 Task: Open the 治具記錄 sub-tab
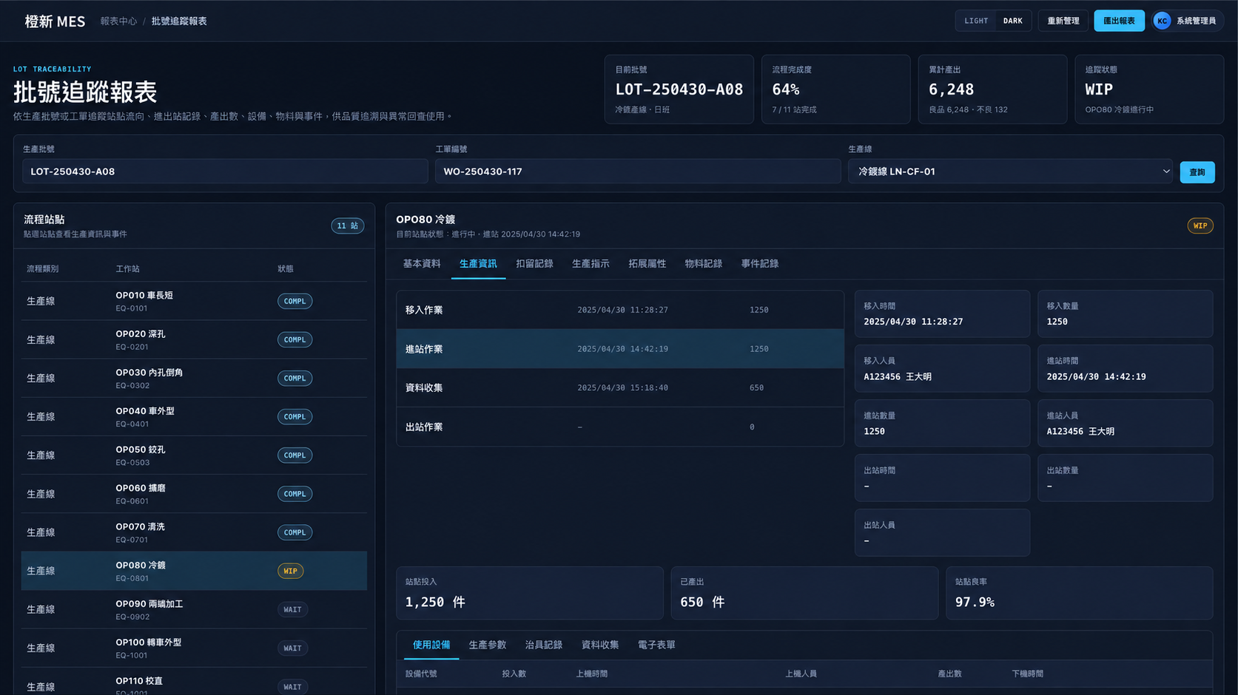pos(544,645)
